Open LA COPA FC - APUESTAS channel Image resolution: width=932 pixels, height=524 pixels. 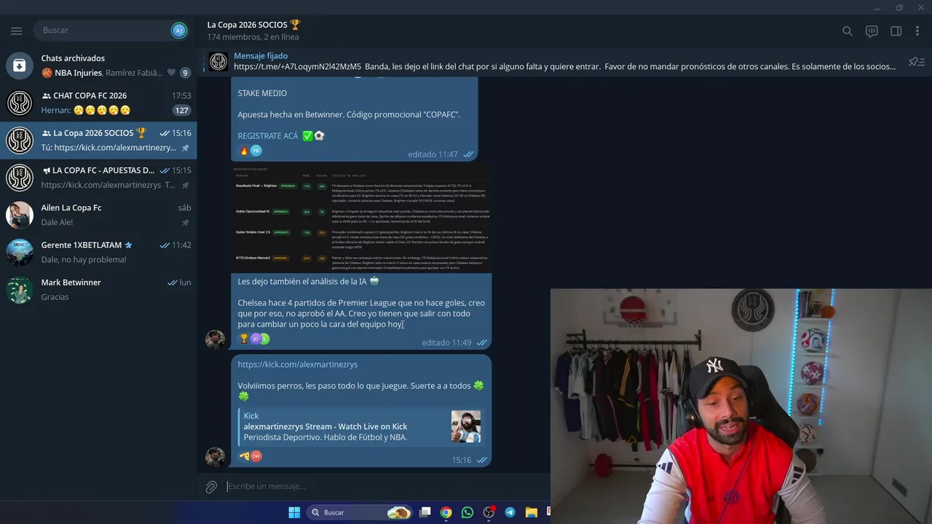tap(98, 178)
